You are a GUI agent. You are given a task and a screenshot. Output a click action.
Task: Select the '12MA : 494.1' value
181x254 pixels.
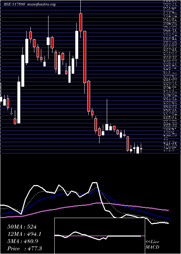click(x=24, y=234)
